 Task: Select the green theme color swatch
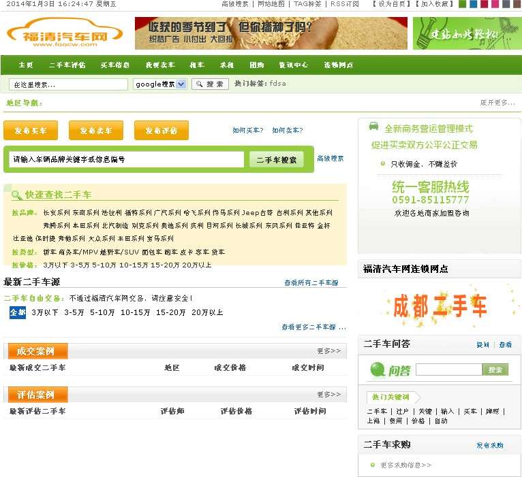point(463,4)
